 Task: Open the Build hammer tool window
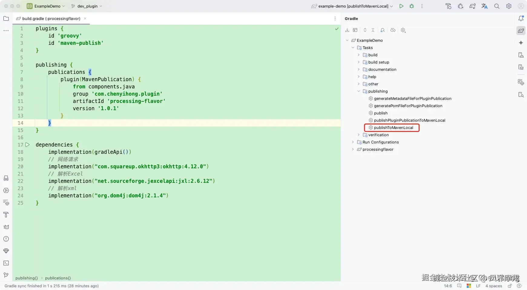coord(6,215)
